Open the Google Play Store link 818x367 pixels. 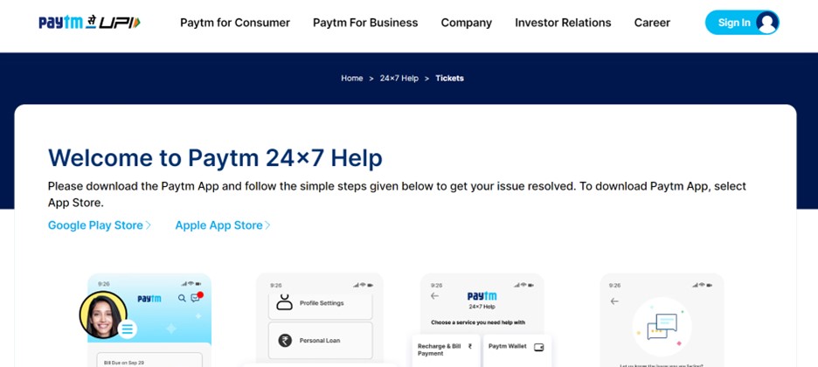pos(95,225)
